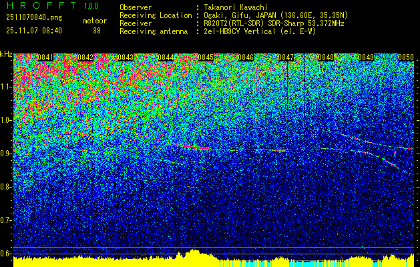
Task: Click the date stamp 25.11.07 08:40
Action: pyautogui.click(x=34, y=31)
